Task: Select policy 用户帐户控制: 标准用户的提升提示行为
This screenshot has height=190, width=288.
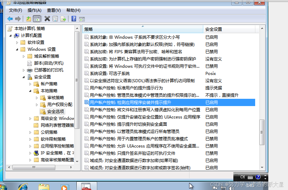Action: click(126, 88)
